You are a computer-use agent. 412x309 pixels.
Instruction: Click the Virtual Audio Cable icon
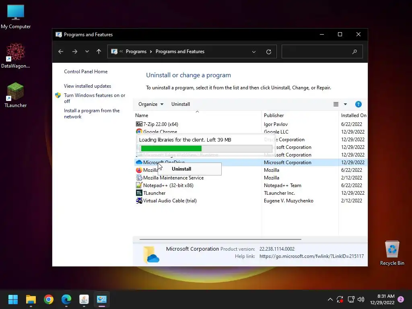click(x=139, y=200)
